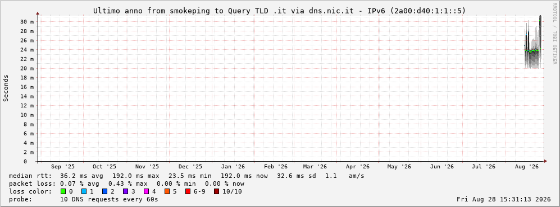Click the red loss color 6-9 swatch
The width and height of the screenshot is (560, 207).
coord(188,192)
